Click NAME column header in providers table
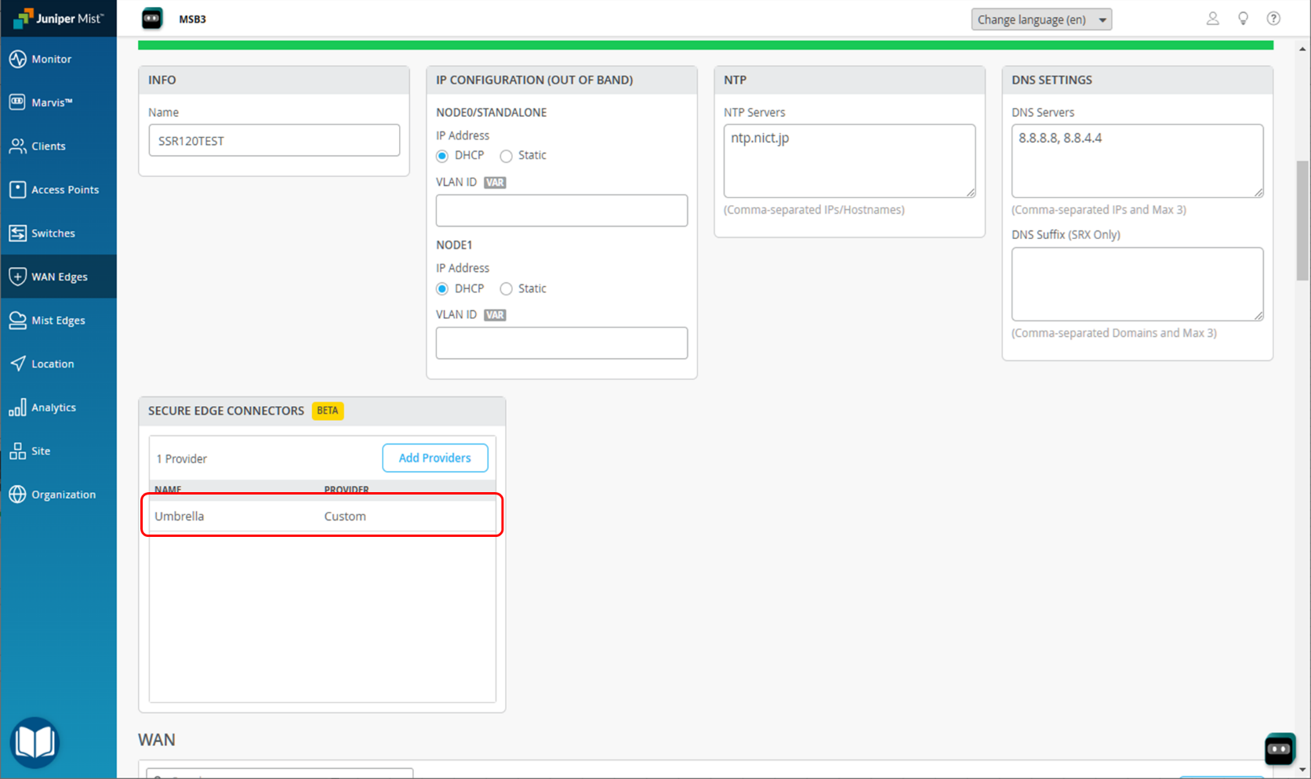 pos(168,489)
